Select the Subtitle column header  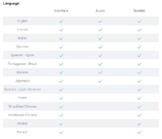pyautogui.click(x=139, y=11)
